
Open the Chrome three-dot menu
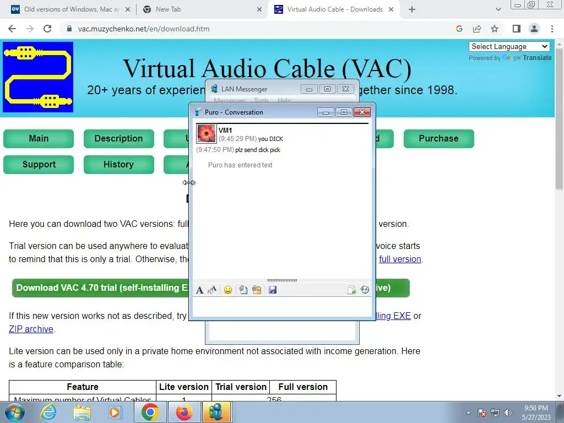coord(552,29)
